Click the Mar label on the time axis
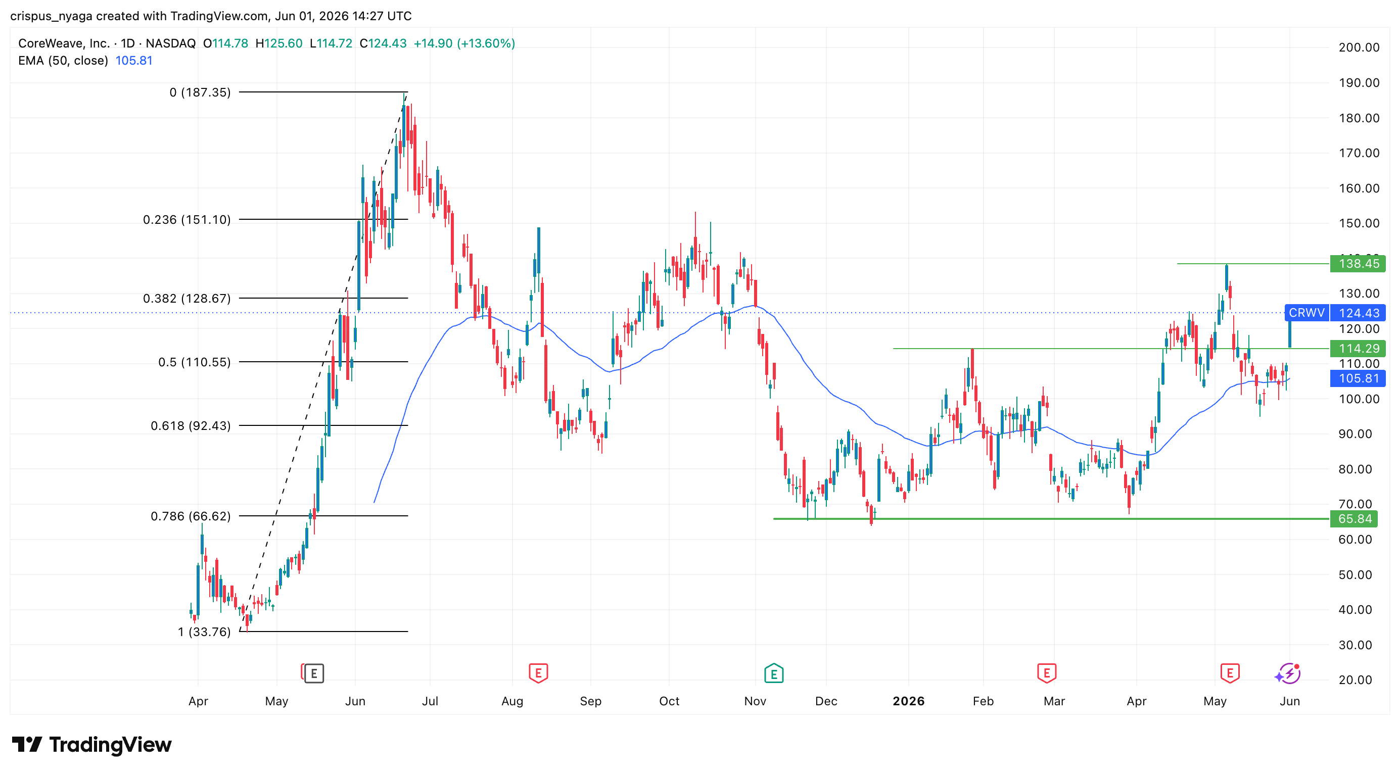Viewport: 1400px width, 775px height. click(1054, 701)
